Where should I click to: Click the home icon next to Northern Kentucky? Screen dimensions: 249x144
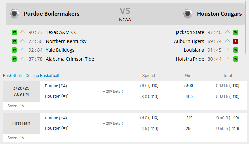click(x=23, y=41)
